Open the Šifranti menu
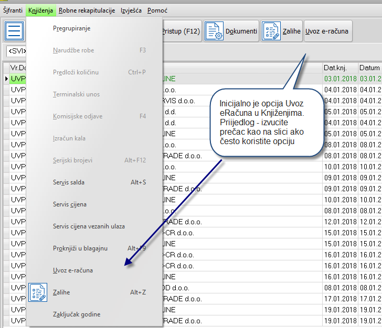This screenshot has height=328, width=382. point(13,10)
